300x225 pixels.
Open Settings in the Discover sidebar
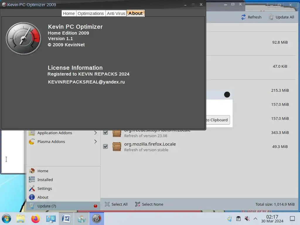pyautogui.click(x=63, y=188)
